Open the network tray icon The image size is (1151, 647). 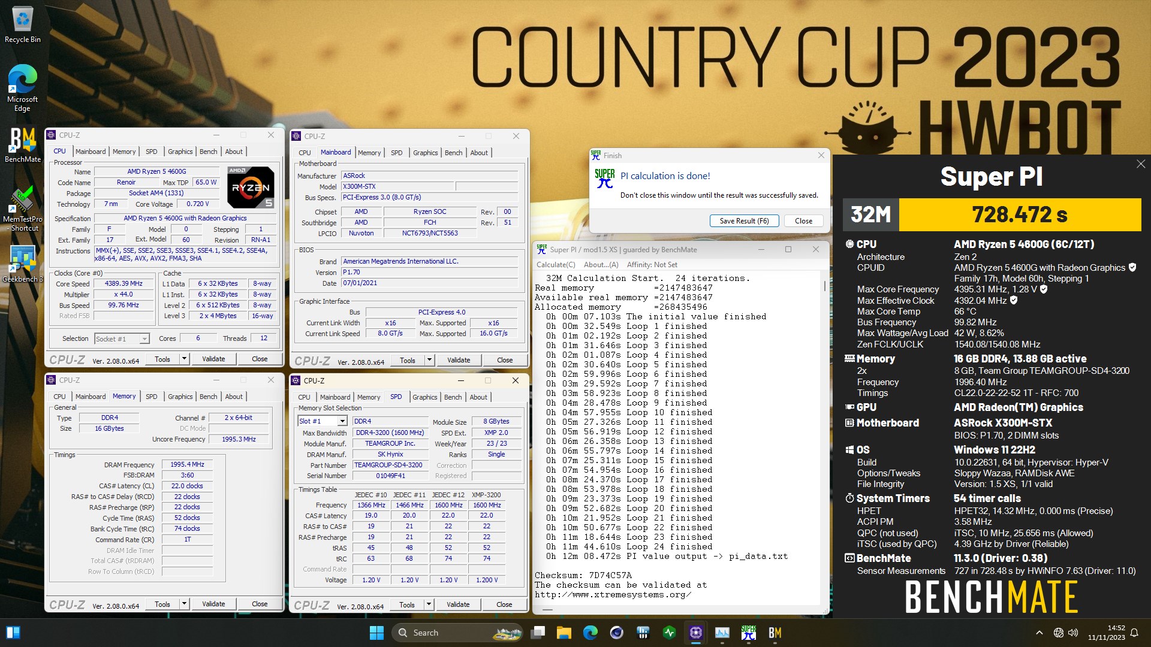pos(1059,633)
